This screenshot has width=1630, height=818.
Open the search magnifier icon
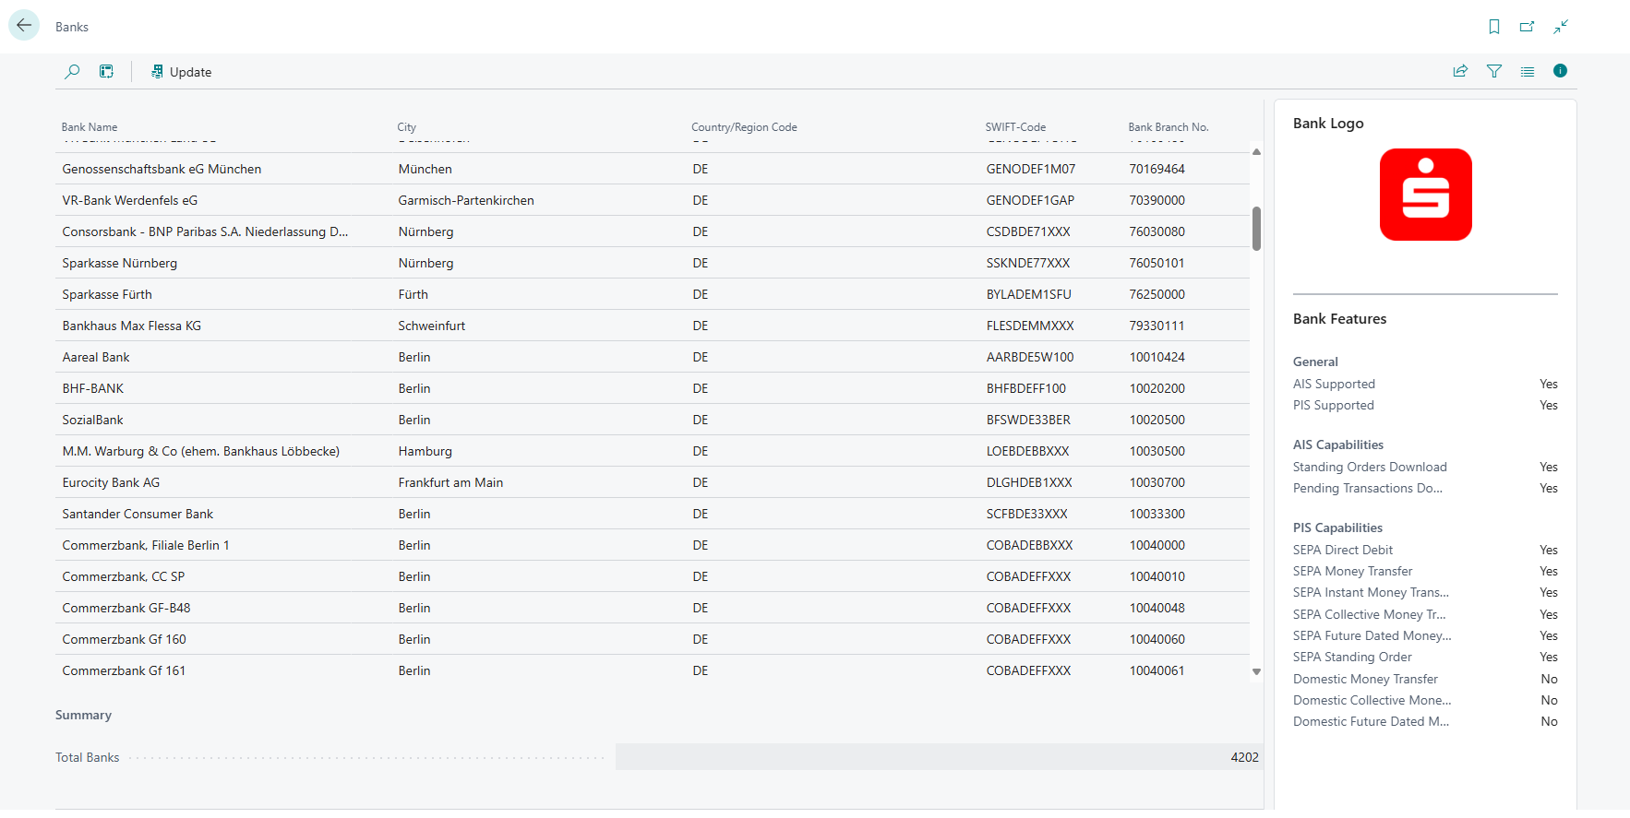tap(72, 71)
